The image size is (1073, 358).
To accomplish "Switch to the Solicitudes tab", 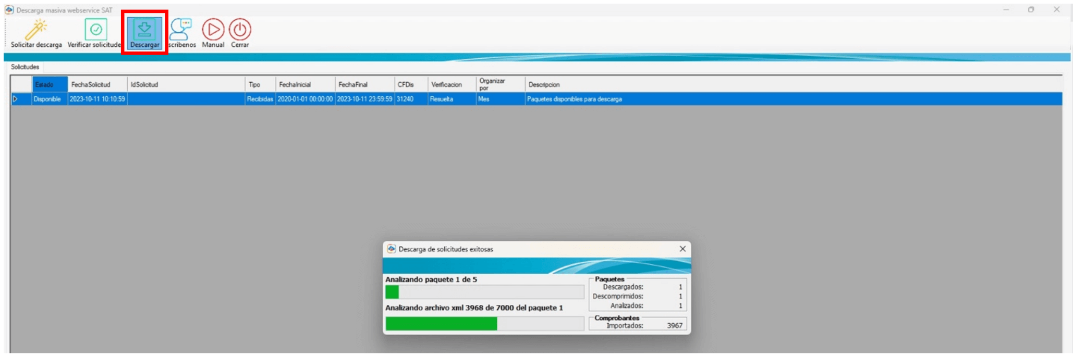I will coord(25,67).
